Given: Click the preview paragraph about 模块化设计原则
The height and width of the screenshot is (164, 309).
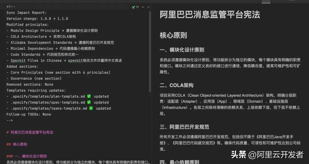Looking at the screenshot, I should pyautogui.click(x=230, y=66).
